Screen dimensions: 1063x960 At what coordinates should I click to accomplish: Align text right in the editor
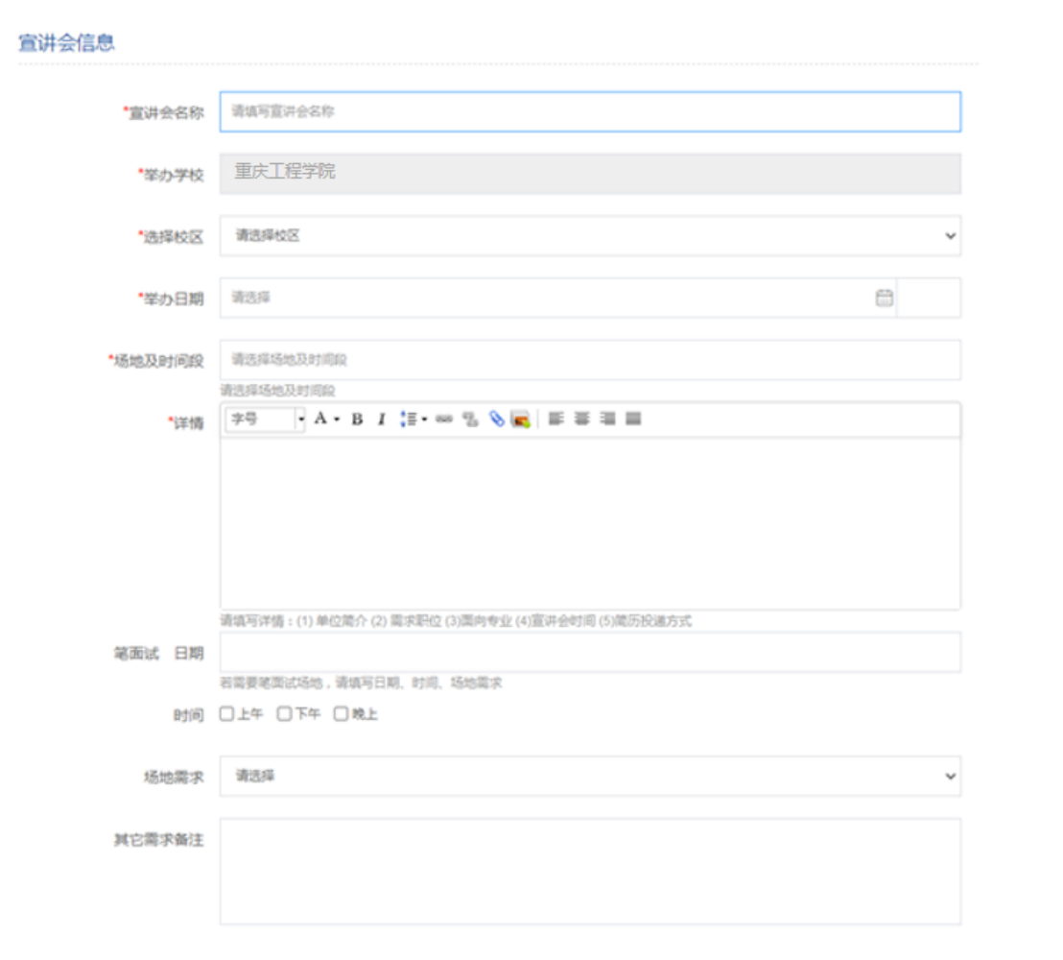tap(607, 419)
